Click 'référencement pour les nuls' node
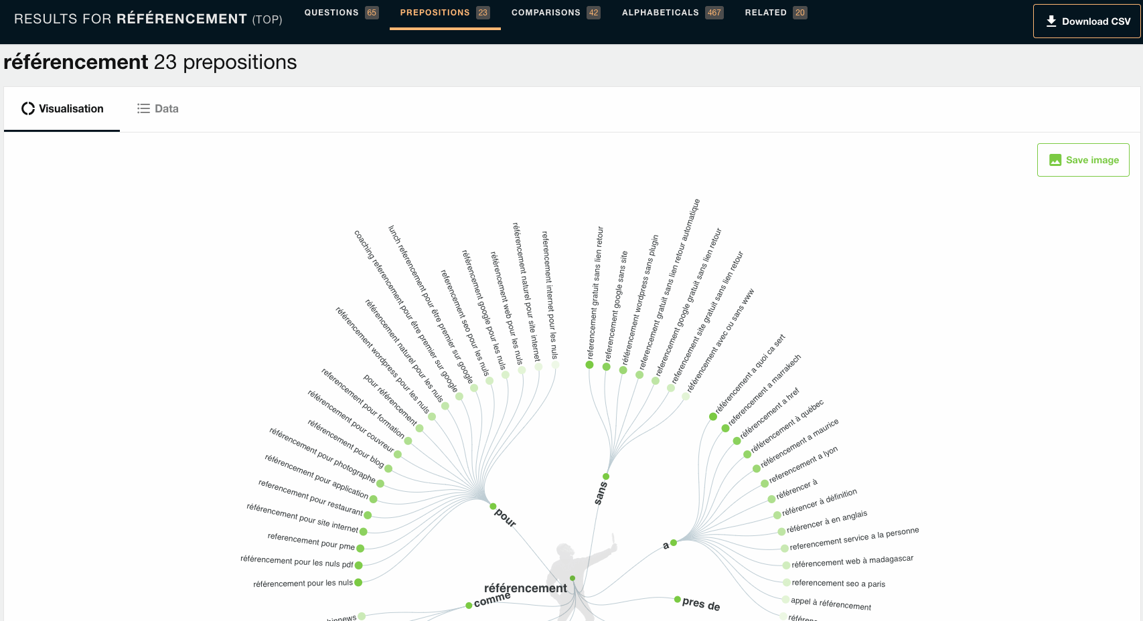 (x=358, y=582)
